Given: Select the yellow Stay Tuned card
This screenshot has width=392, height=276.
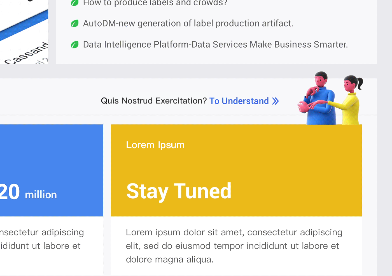Looking at the screenshot, I should coord(236,200).
